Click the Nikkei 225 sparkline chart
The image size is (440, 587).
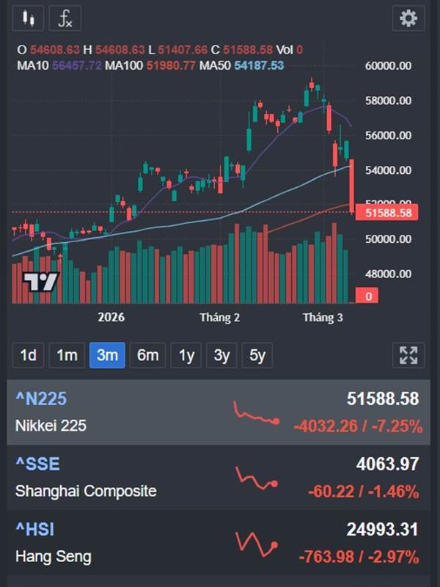pos(256,413)
